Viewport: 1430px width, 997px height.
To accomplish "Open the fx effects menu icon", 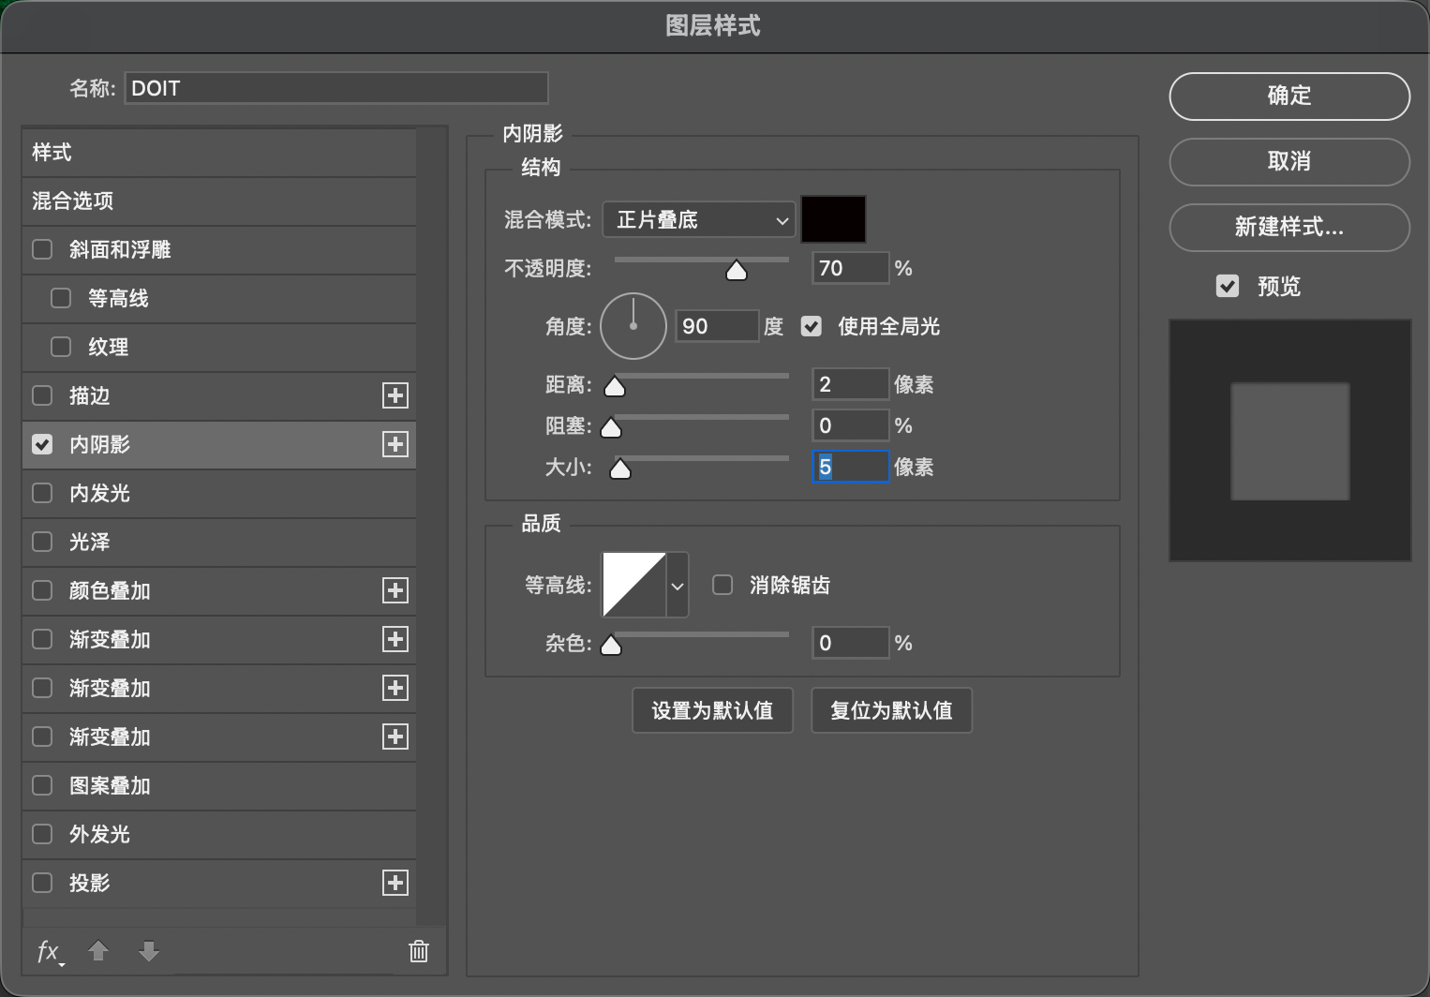I will tap(50, 952).
